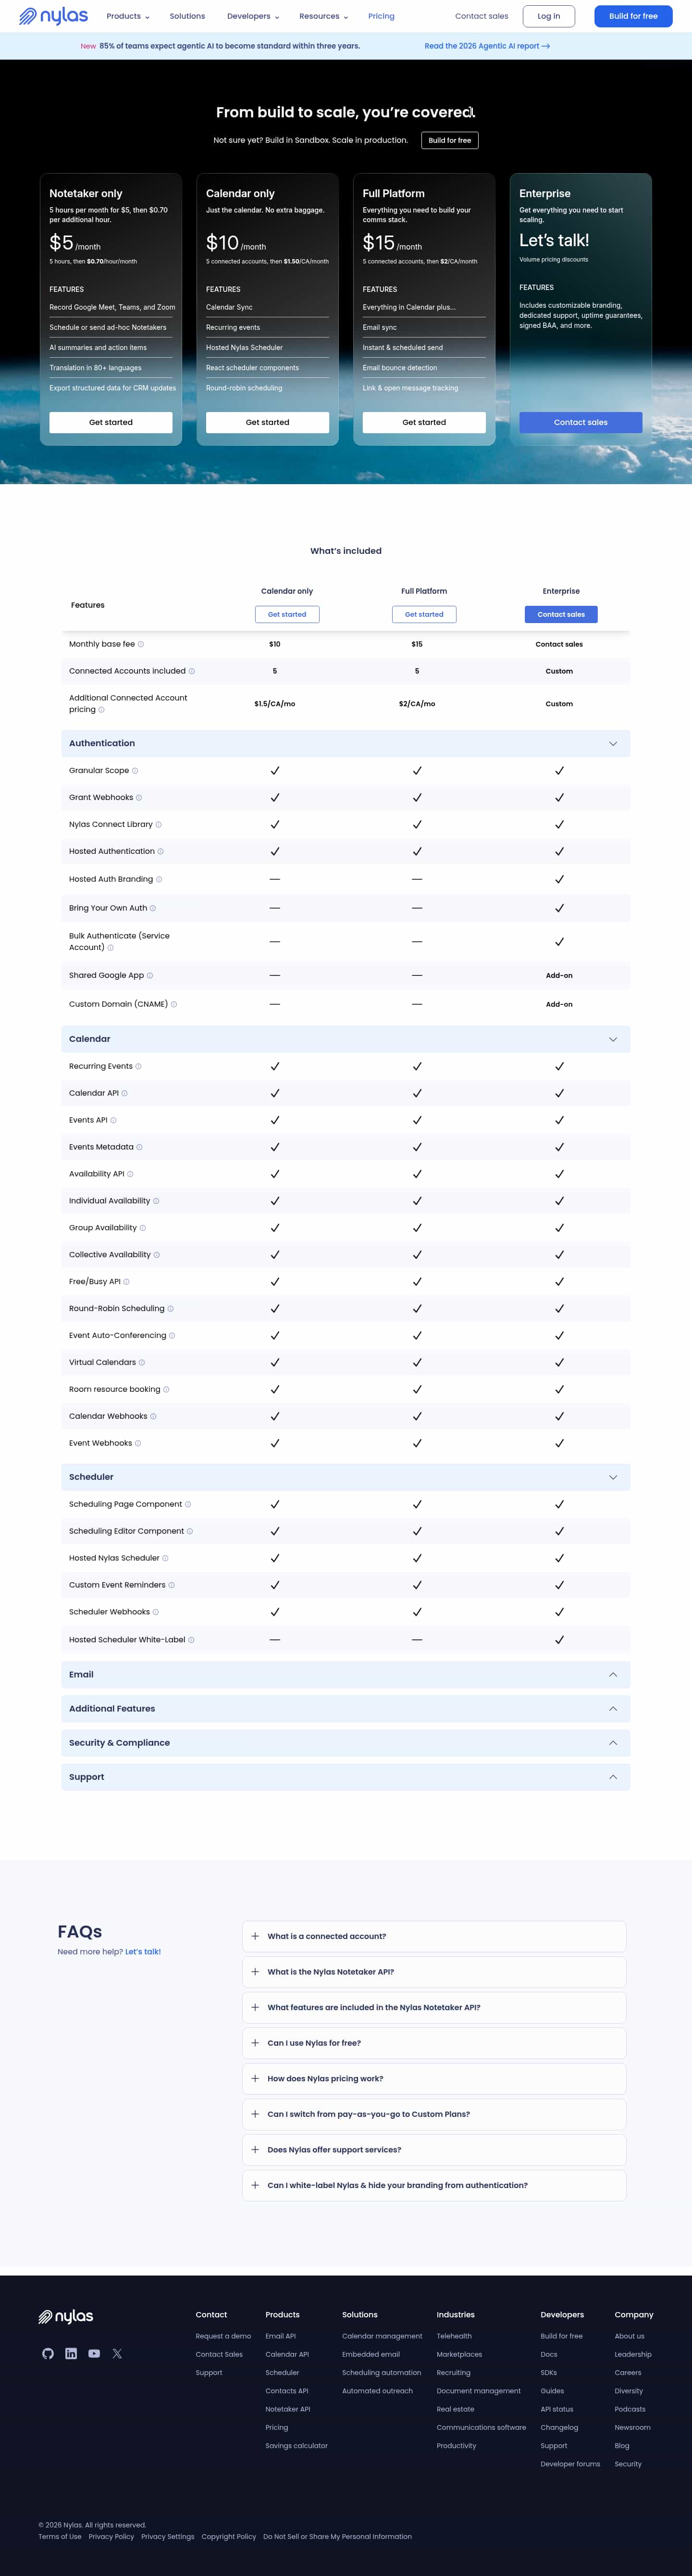Click the plus icon for "Can I use Nylas for free?"
This screenshot has width=692, height=2576.
[255, 2043]
